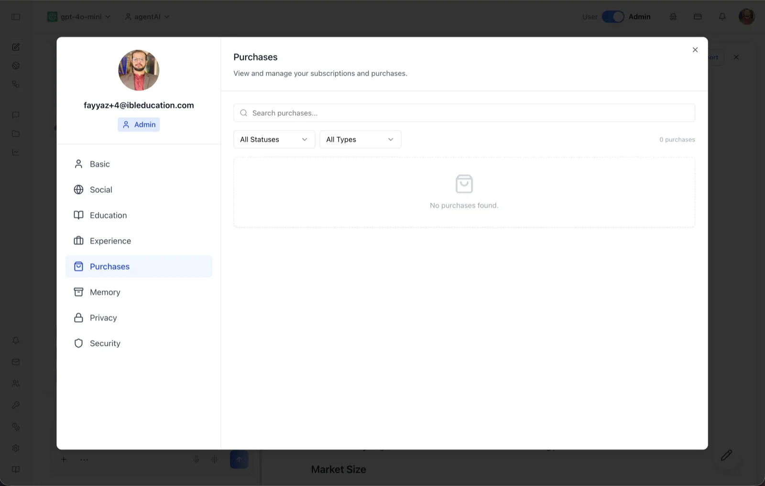Click the pencil edit button bottom right

point(727,455)
